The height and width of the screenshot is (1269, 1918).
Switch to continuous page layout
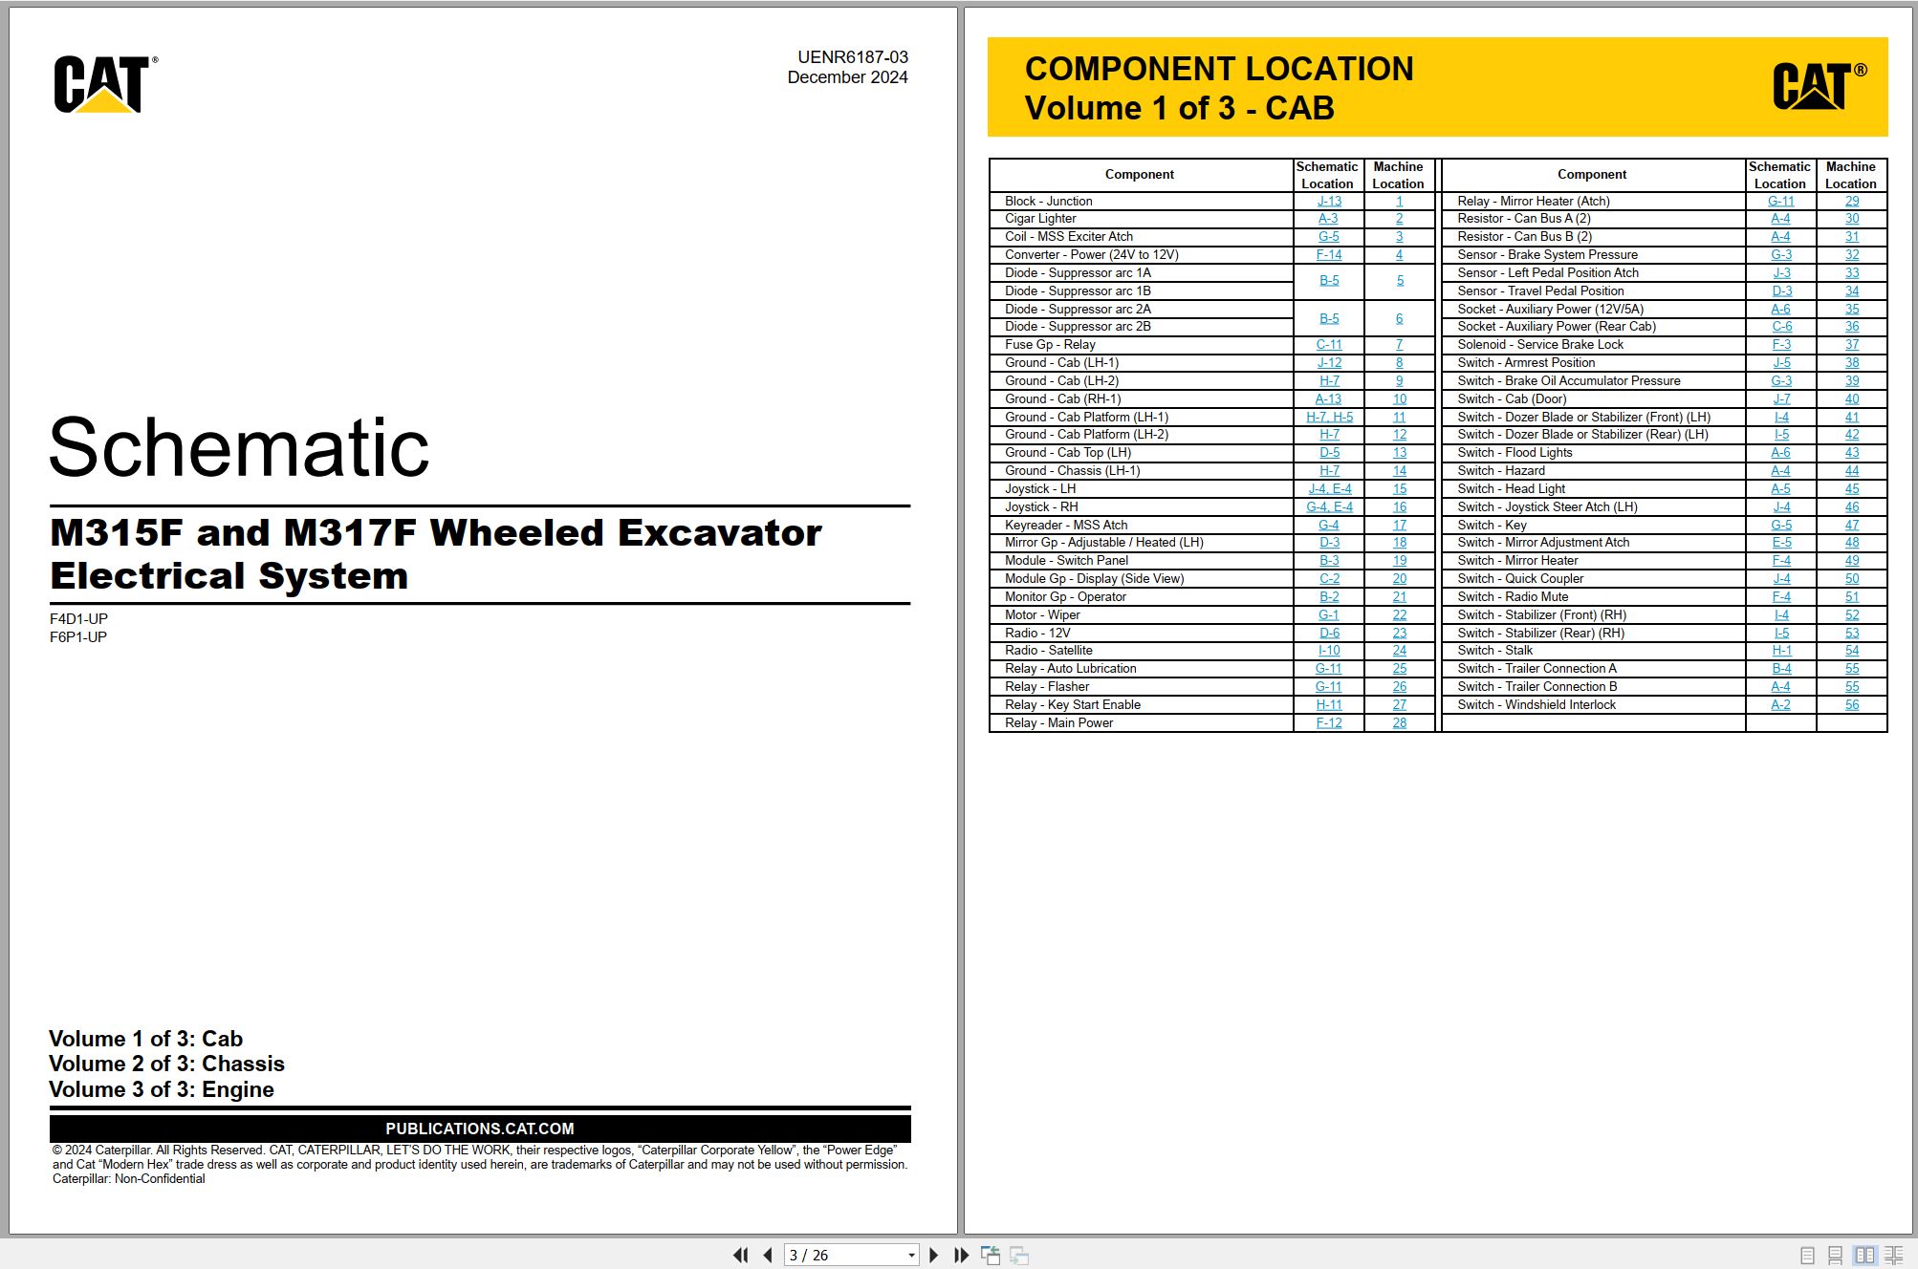pyautogui.click(x=1835, y=1256)
